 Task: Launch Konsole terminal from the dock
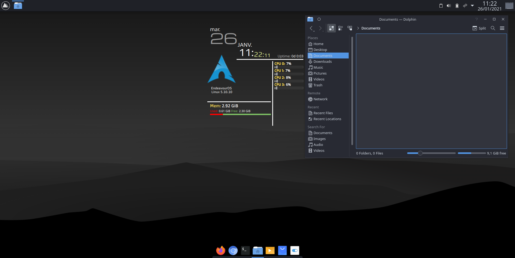point(245,250)
